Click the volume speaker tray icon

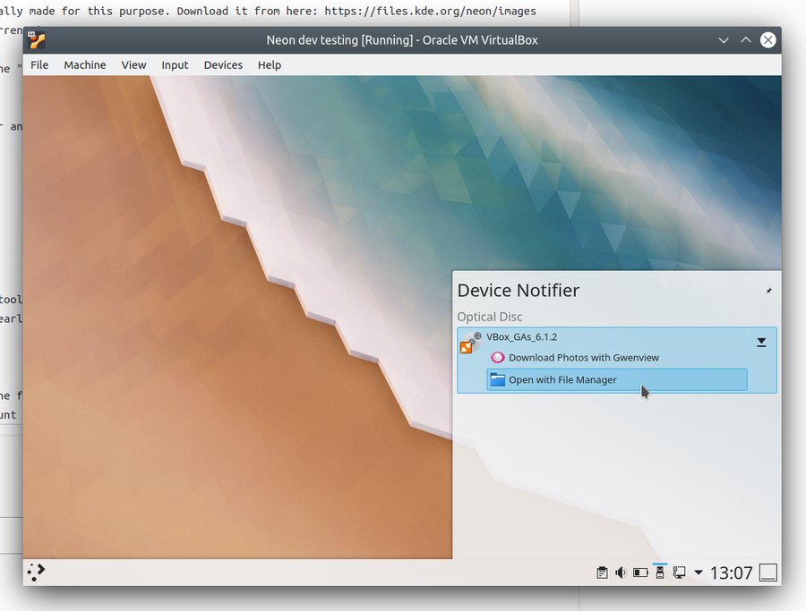click(x=621, y=573)
